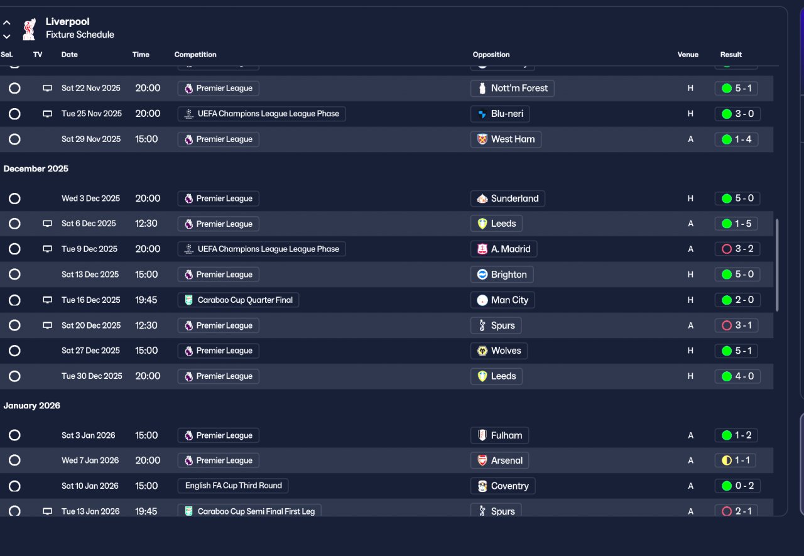The width and height of the screenshot is (804, 556).
Task: Click the A. Madrid club badge
Action: pos(482,249)
